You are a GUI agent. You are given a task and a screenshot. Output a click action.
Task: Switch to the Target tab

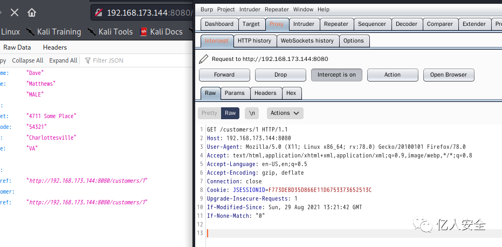point(251,24)
